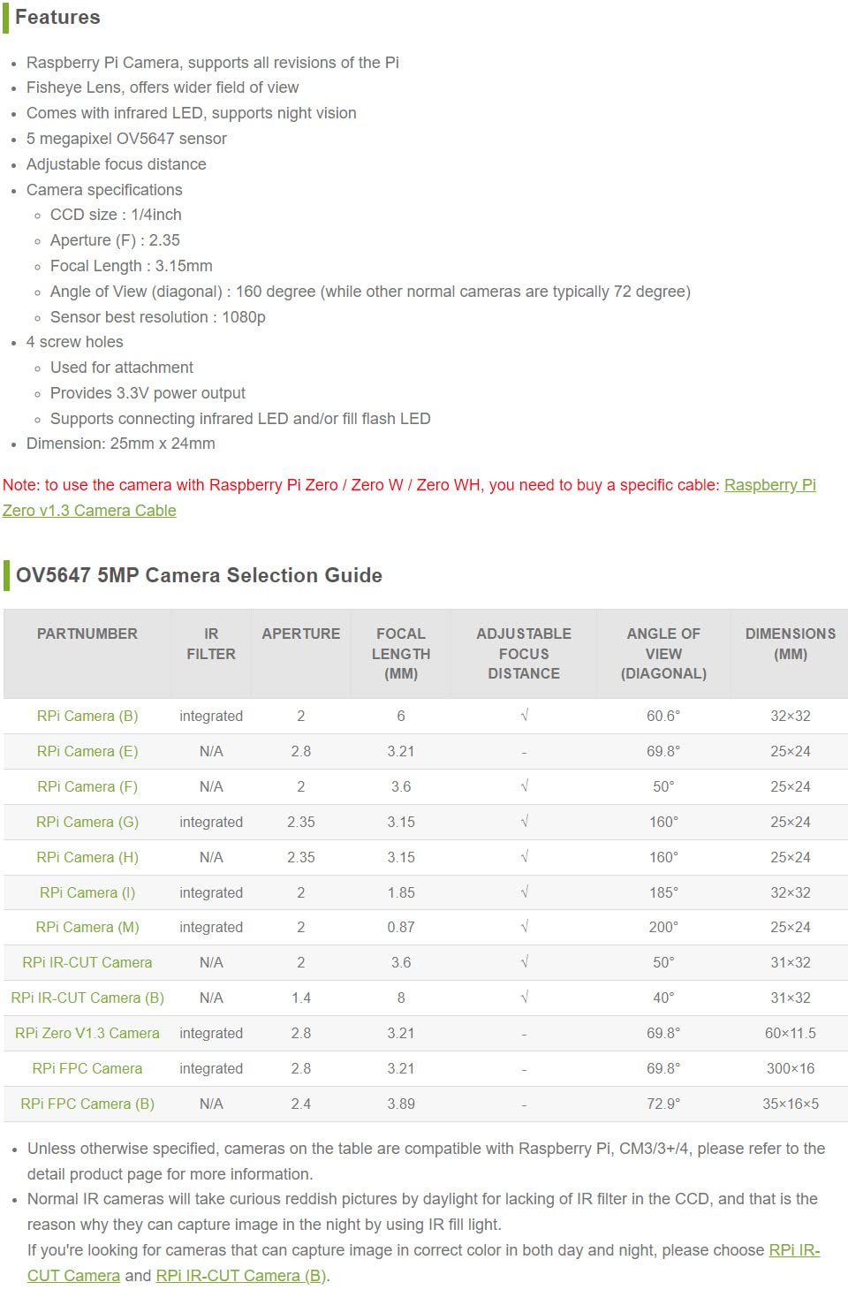Open RPi Camera (I) product page link
The image size is (848, 1290).
click(87, 892)
